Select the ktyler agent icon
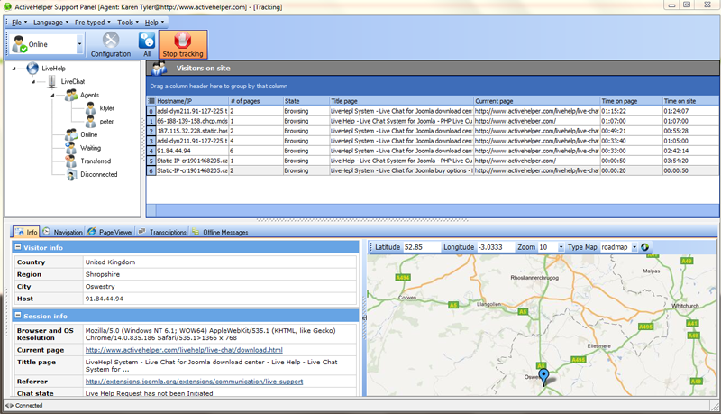The height and width of the screenshot is (414, 721). pos(91,108)
